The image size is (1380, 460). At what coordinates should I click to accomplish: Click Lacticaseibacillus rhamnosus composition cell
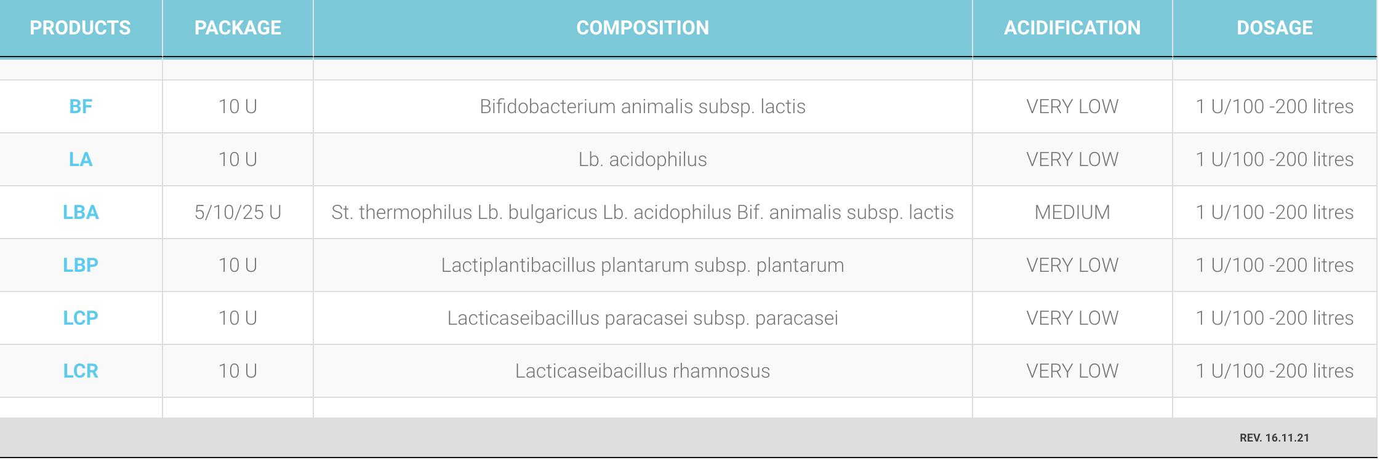(643, 371)
